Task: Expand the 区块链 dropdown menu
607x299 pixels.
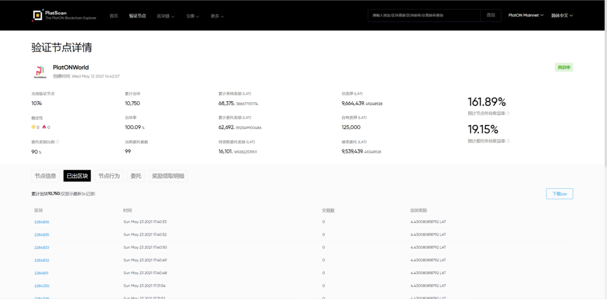Action: point(166,16)
